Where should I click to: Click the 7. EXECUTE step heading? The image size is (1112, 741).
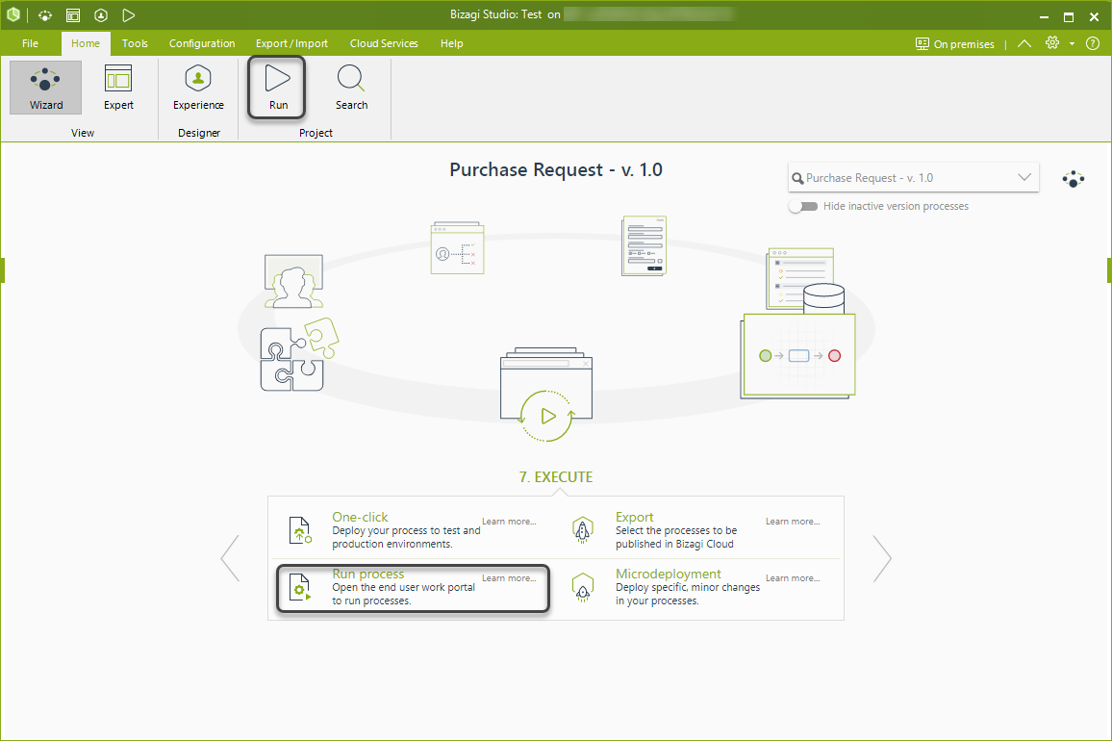point(556,477)
